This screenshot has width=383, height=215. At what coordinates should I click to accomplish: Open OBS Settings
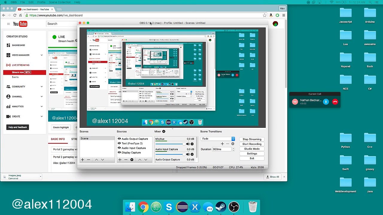tap(252, 153)
